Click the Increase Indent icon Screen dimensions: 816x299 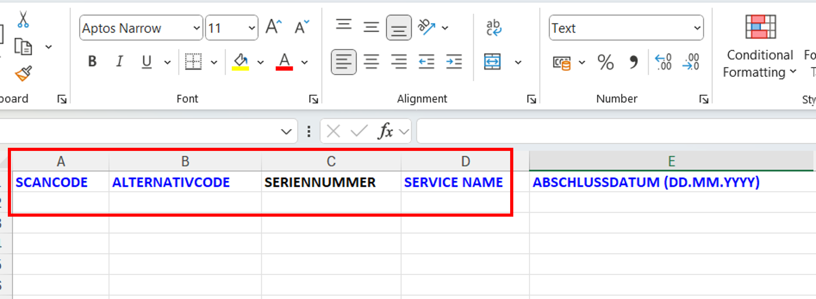[454, 62]
